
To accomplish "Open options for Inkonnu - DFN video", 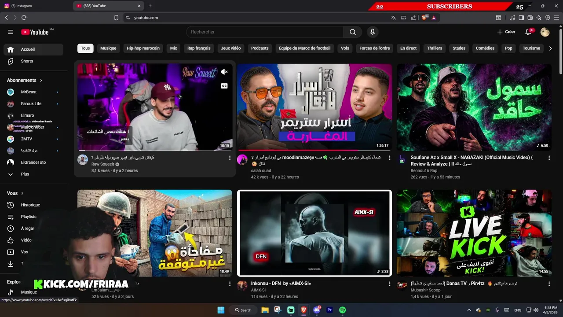I will 389,284.
